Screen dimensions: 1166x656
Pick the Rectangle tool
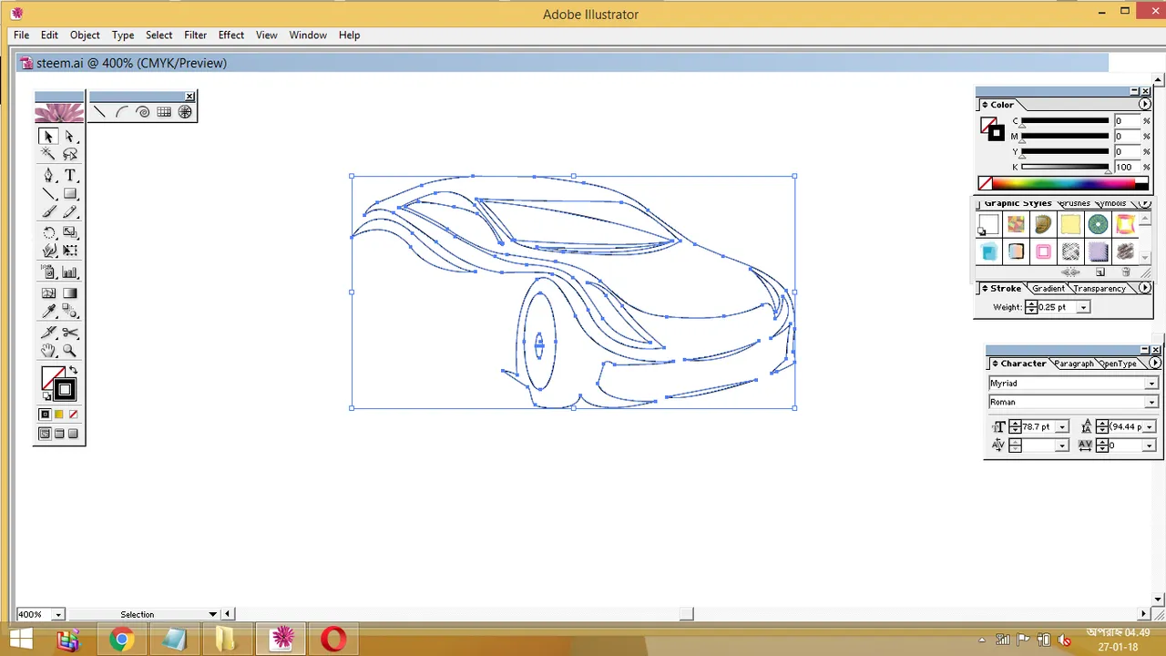click(x=70, y=194)
